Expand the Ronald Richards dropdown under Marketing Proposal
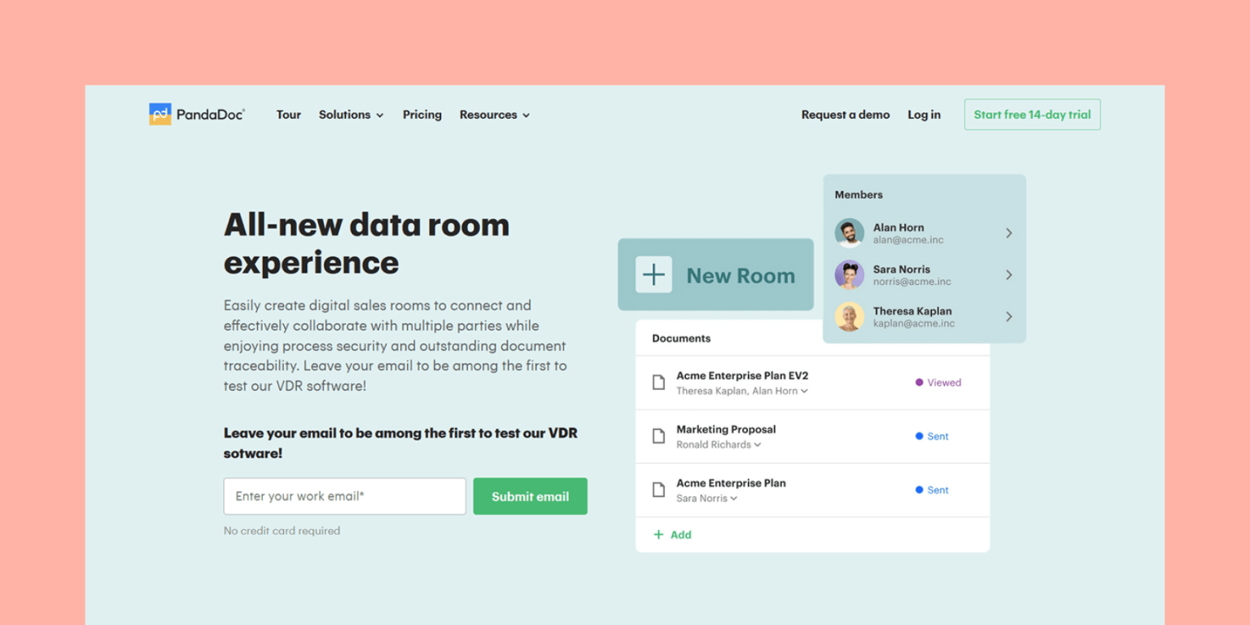 coord(757,444)
